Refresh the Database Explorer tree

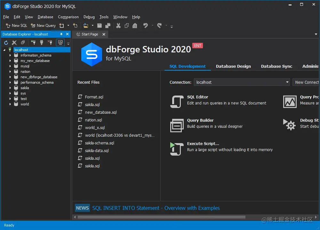click(x=6, y=42)
